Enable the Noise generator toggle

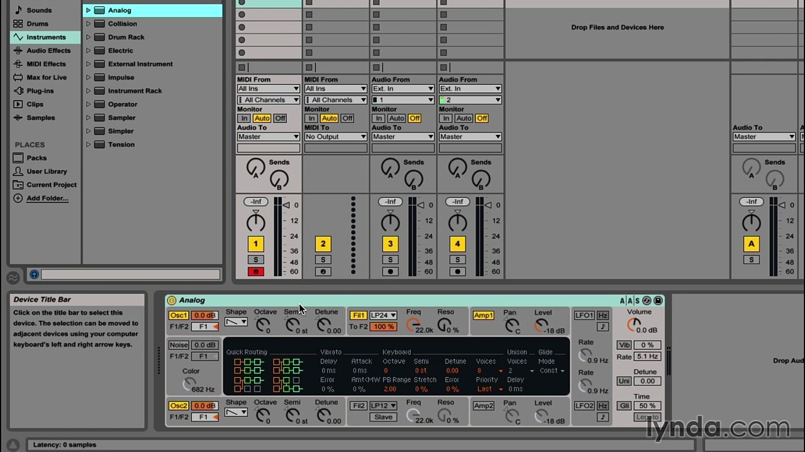[x=179, y=345]
